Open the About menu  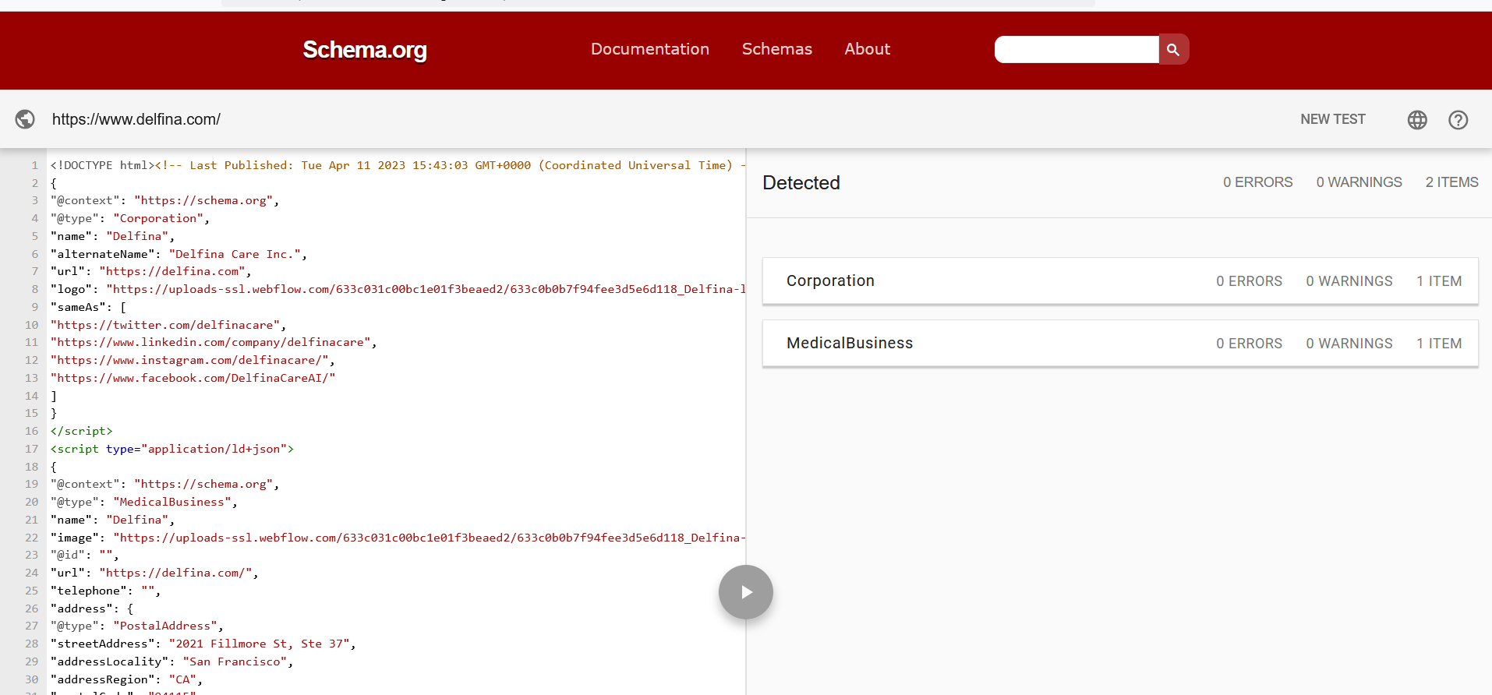point(867,49)
